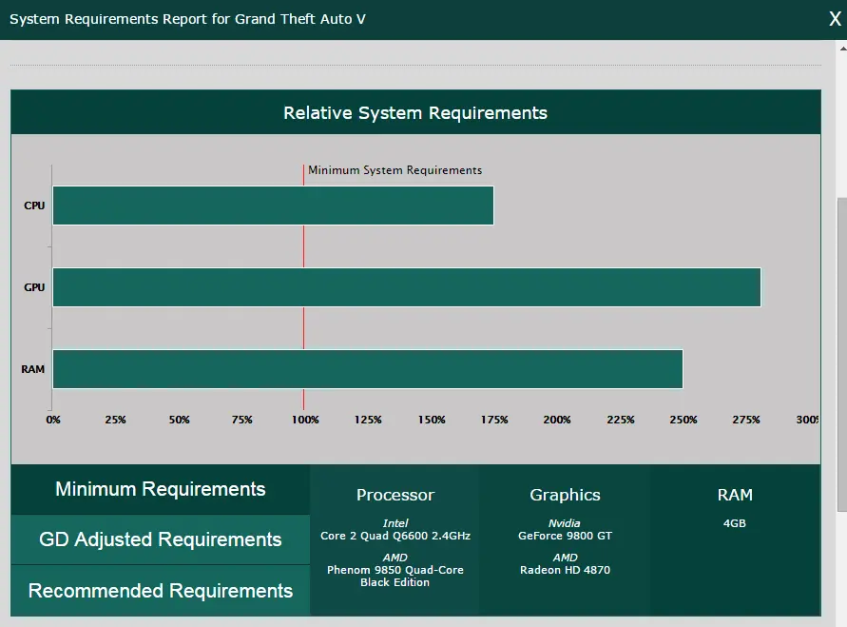Click the scrollbar up arrow
Screen dimensions: 847x627
842,49
